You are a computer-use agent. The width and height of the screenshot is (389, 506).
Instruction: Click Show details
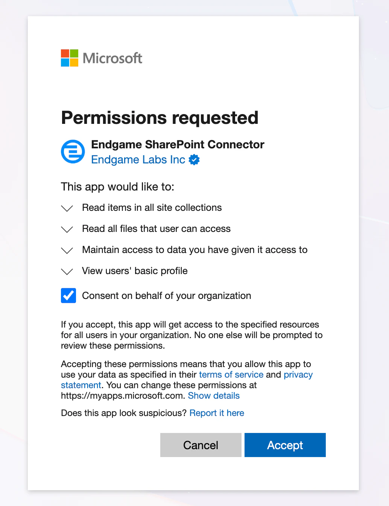pos(213,396)
